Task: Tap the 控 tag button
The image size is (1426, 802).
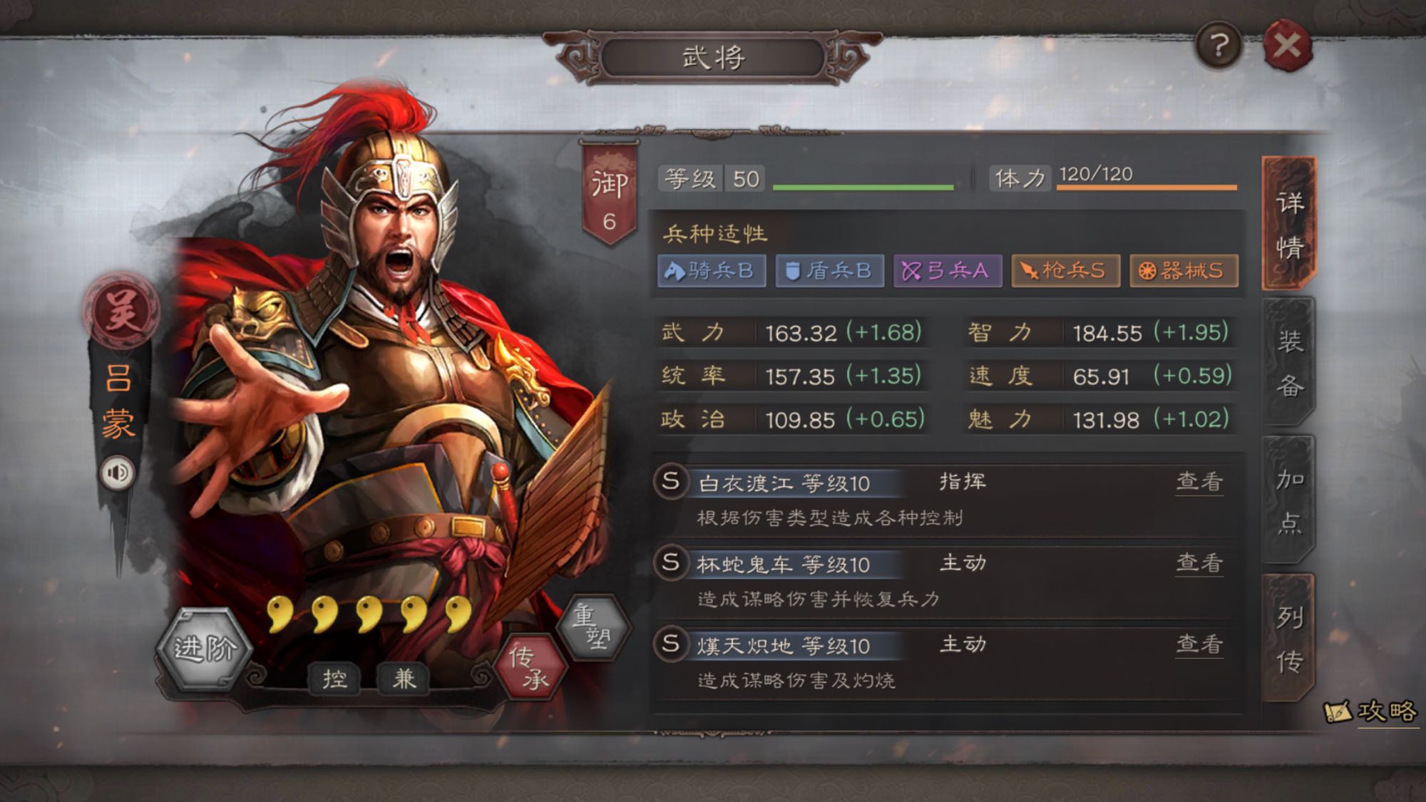Action: tap(334, 677)
